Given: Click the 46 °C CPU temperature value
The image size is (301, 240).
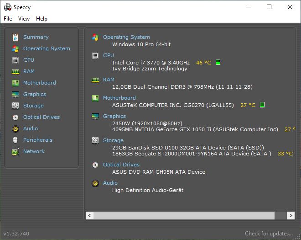Looking at the screenshot, I should coord(204,63).
